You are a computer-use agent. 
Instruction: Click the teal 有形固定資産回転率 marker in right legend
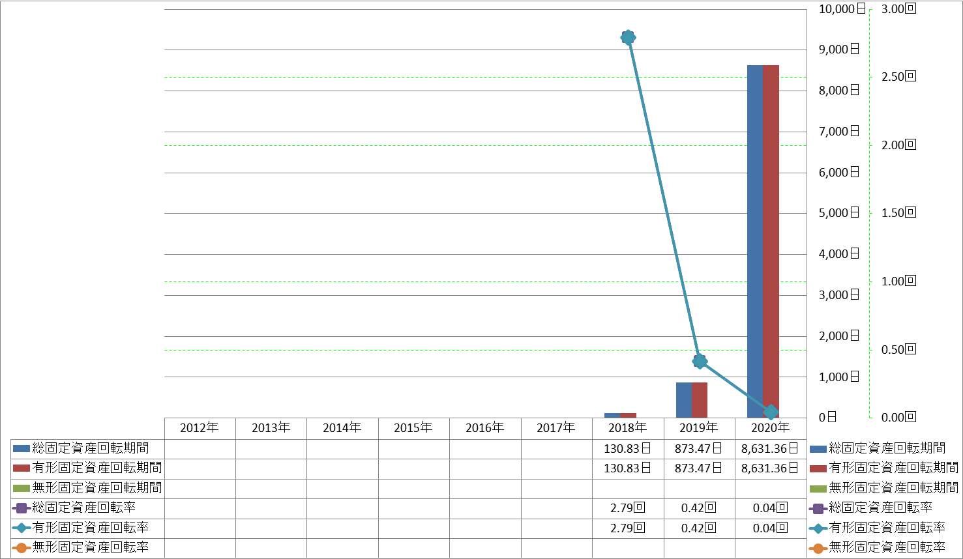818,528
